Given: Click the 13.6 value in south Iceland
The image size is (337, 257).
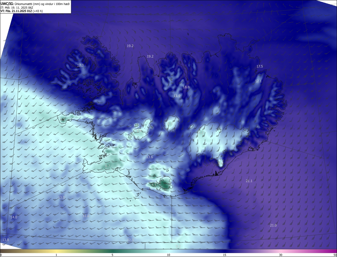Looking at the screenshot, I should 150,157.
